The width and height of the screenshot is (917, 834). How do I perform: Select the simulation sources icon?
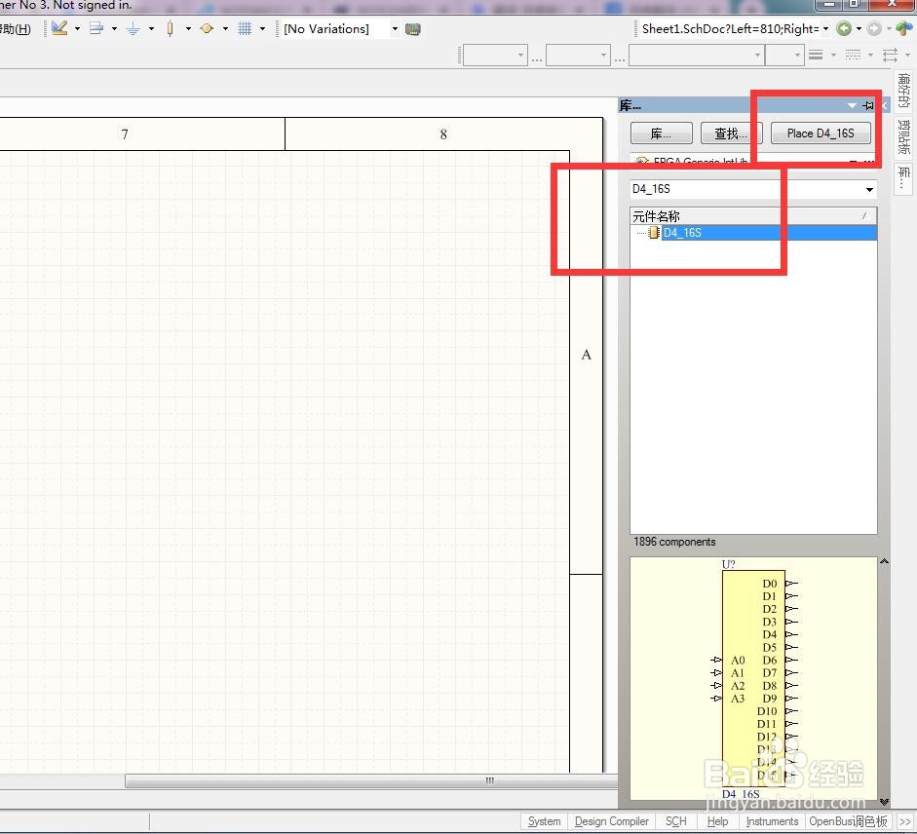[x=207, y=28]
